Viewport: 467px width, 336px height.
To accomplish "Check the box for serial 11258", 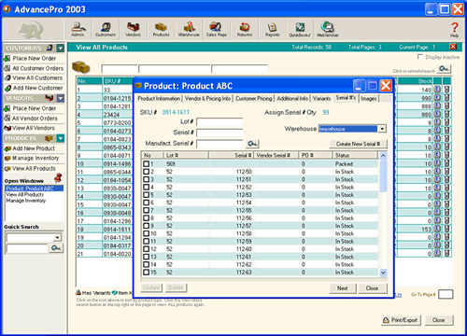I will point(146,233).
